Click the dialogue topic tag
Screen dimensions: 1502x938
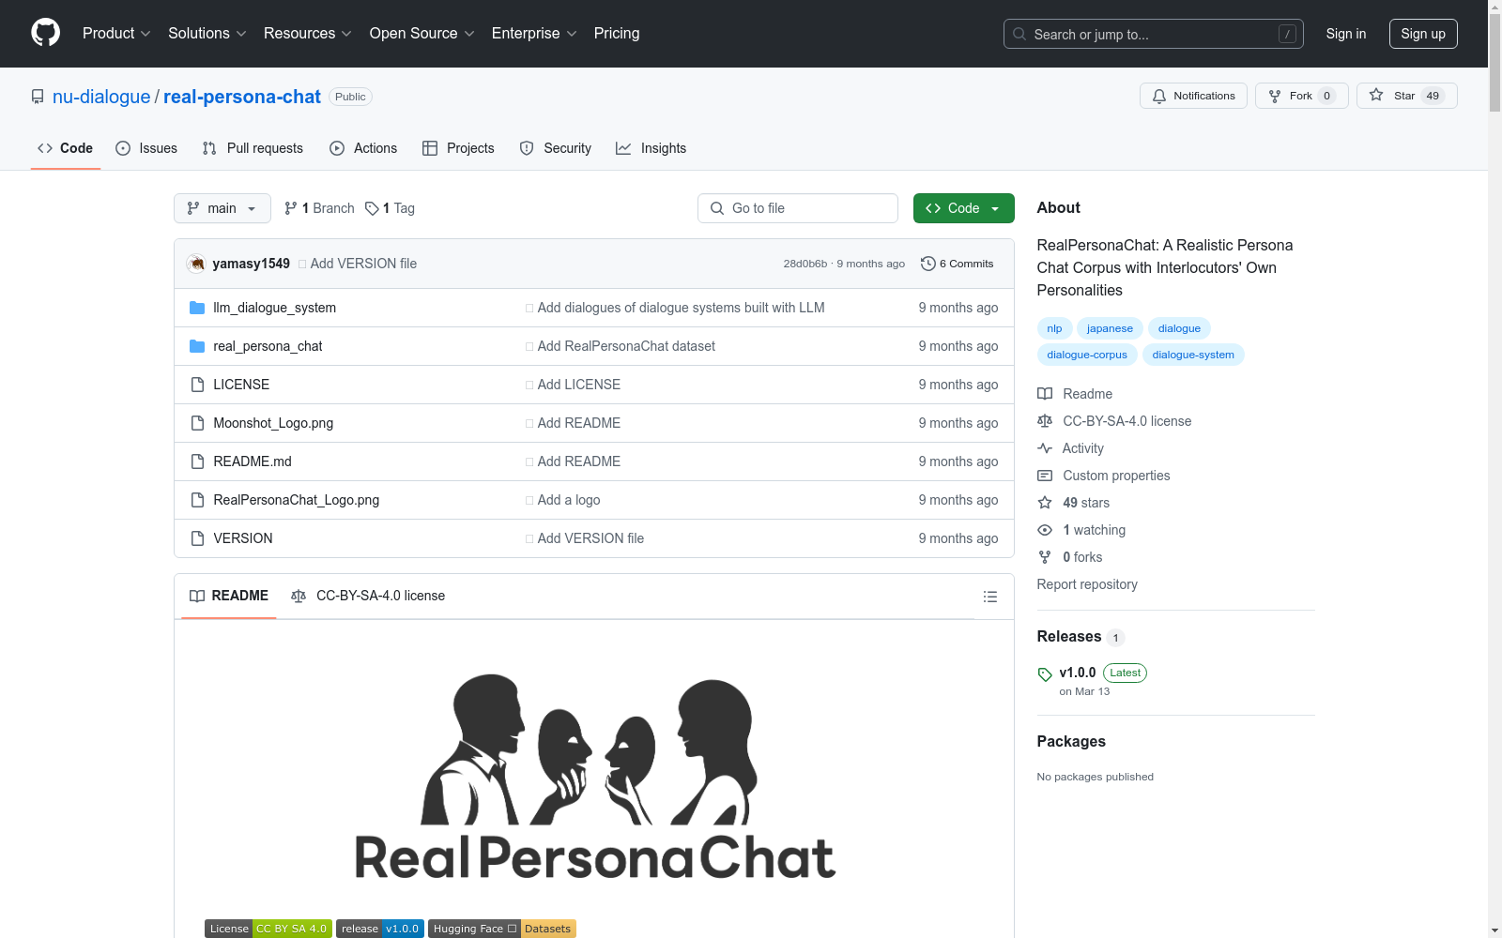pos(1179,328)
